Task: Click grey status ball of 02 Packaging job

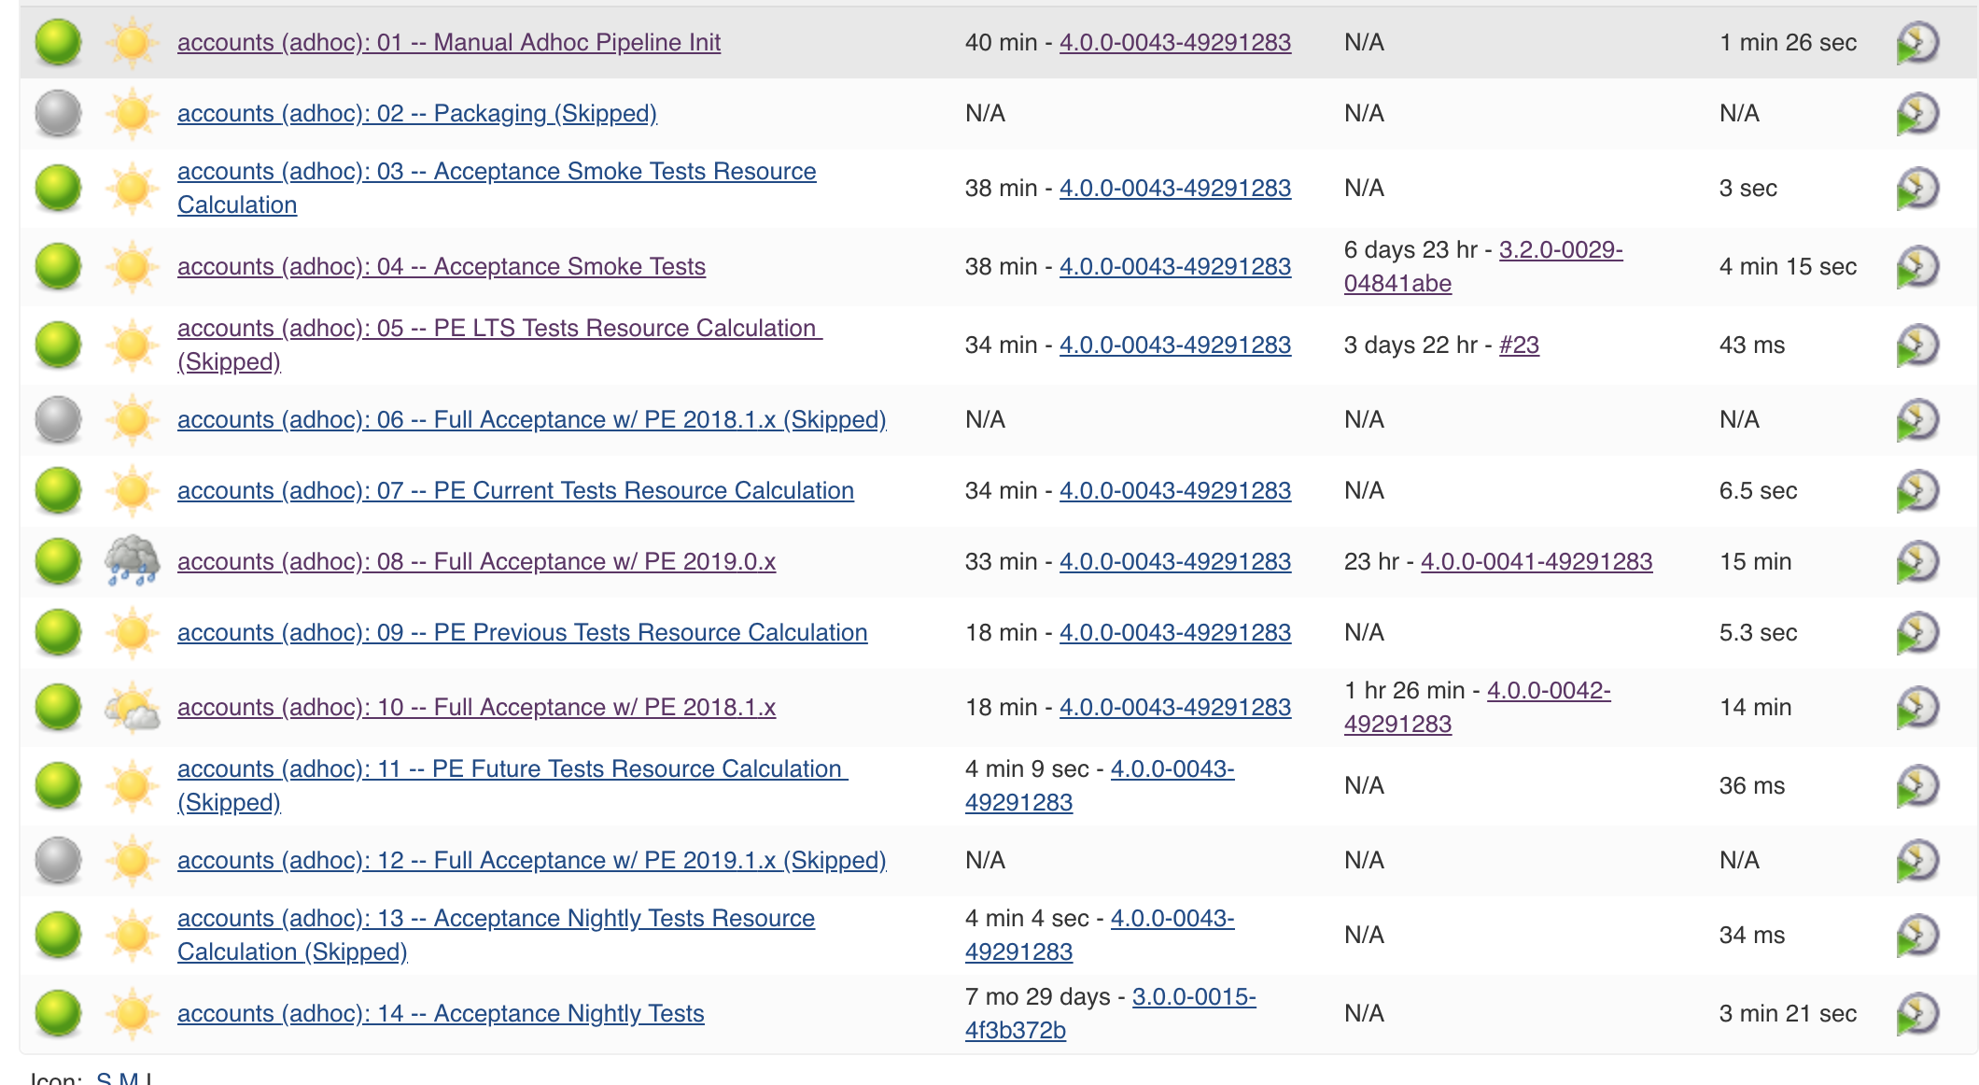Action: click(x=58, y=114)
